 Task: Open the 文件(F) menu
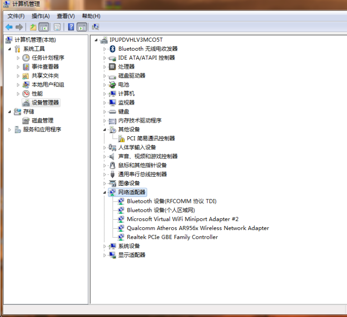pos(16,16)
